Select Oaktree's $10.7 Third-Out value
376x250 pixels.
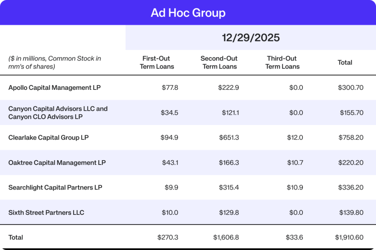pyautogui.click(x=295, y=162)
